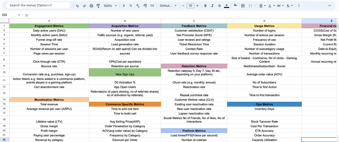Screen dimensions: 339x142
Task: Select the Bounce rate cell
Action: click(49, 66)
